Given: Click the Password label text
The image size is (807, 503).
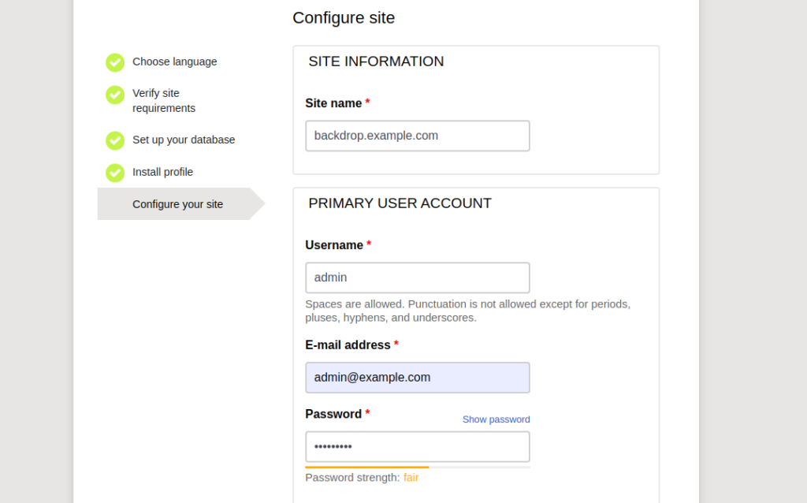Looking at the screenshot, I should tap(333, 414).
